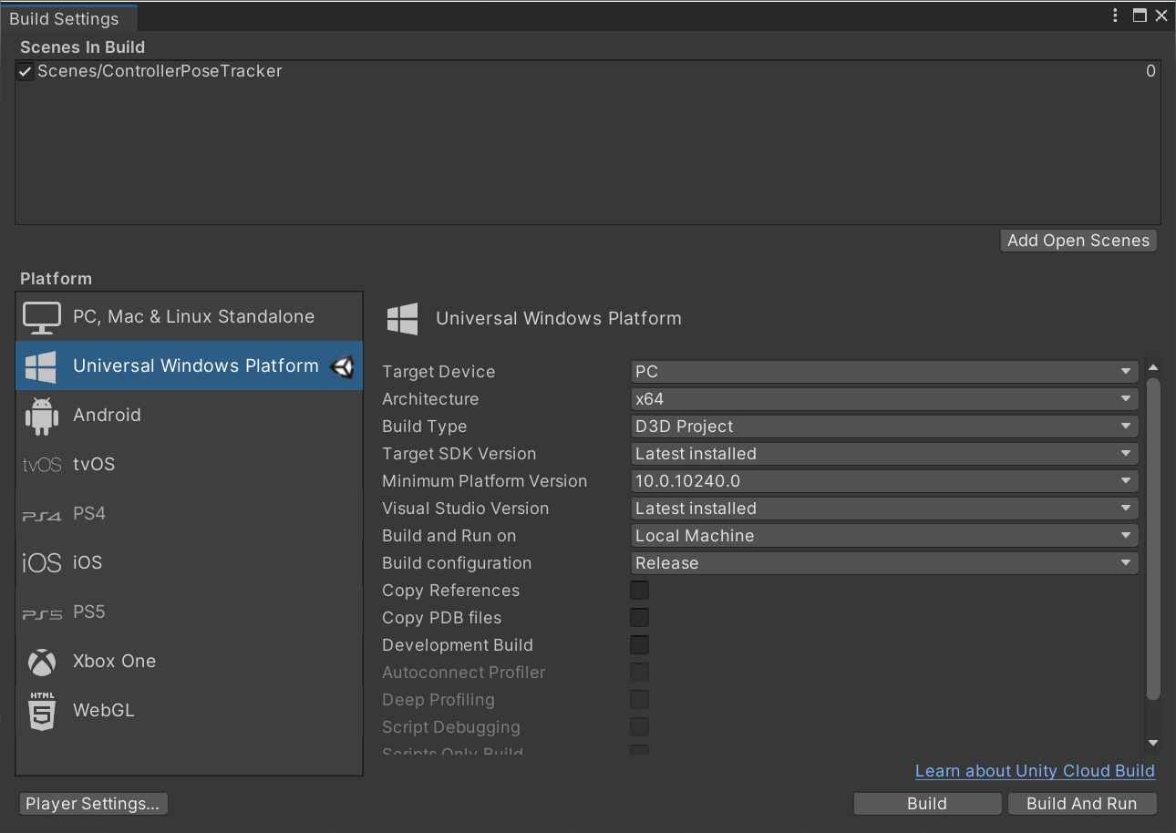The height and width of the screenshot is (833, 1176).
Task: Click the Android robot icon
Action: tap(42, 416)
